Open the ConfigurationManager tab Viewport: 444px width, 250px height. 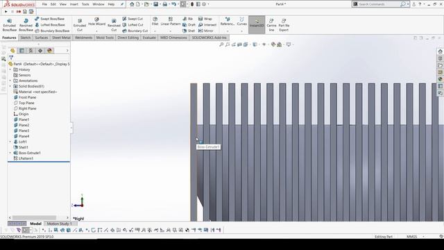31,51
